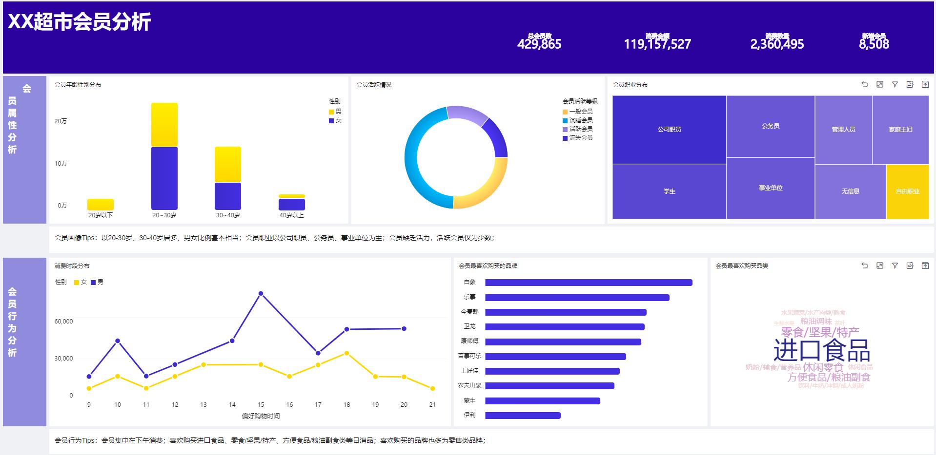The image size is (936, 455).
Task: Show data table behind 会员最喜欢购买品类
Action: [x=909, y=265]
